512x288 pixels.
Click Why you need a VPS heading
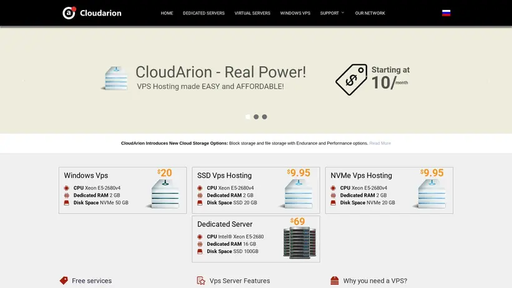tap(375, 281)
